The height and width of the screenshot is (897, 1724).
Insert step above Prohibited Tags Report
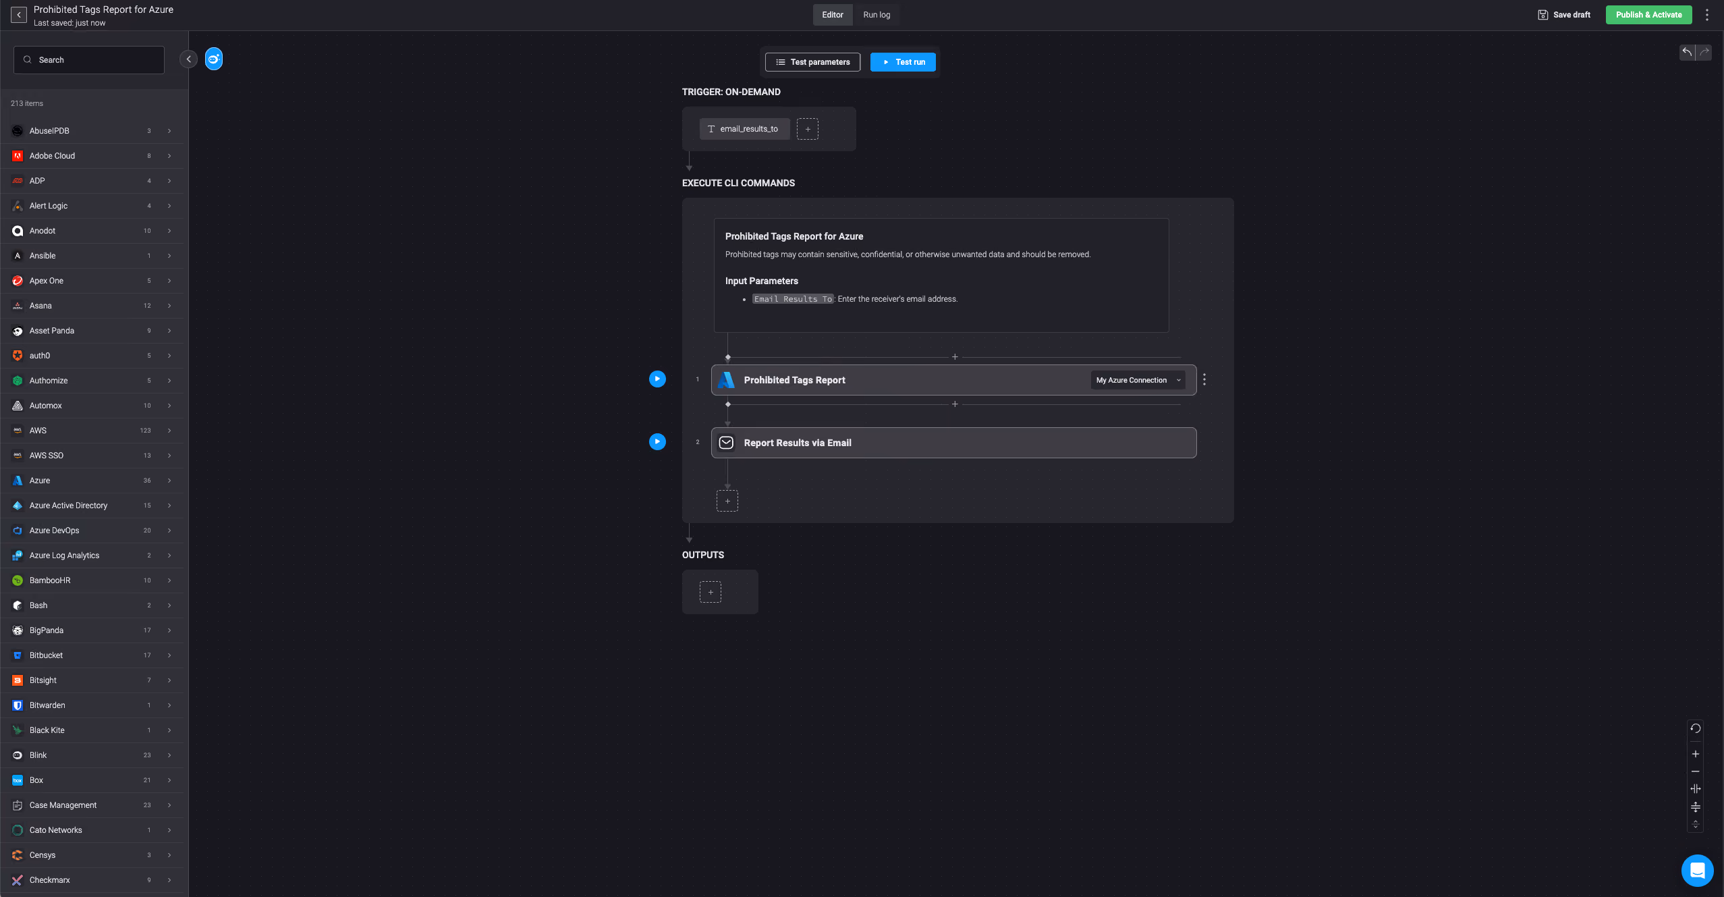955,357
